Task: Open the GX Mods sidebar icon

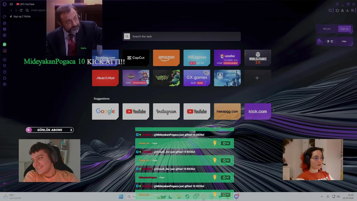Action: 4,35
